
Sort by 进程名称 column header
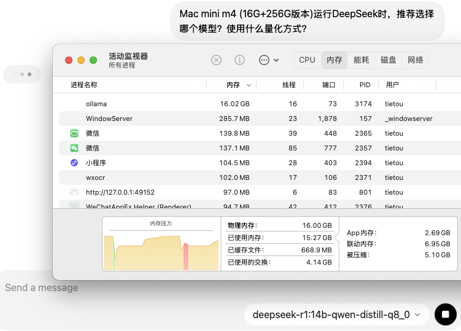tap(84, 85)
